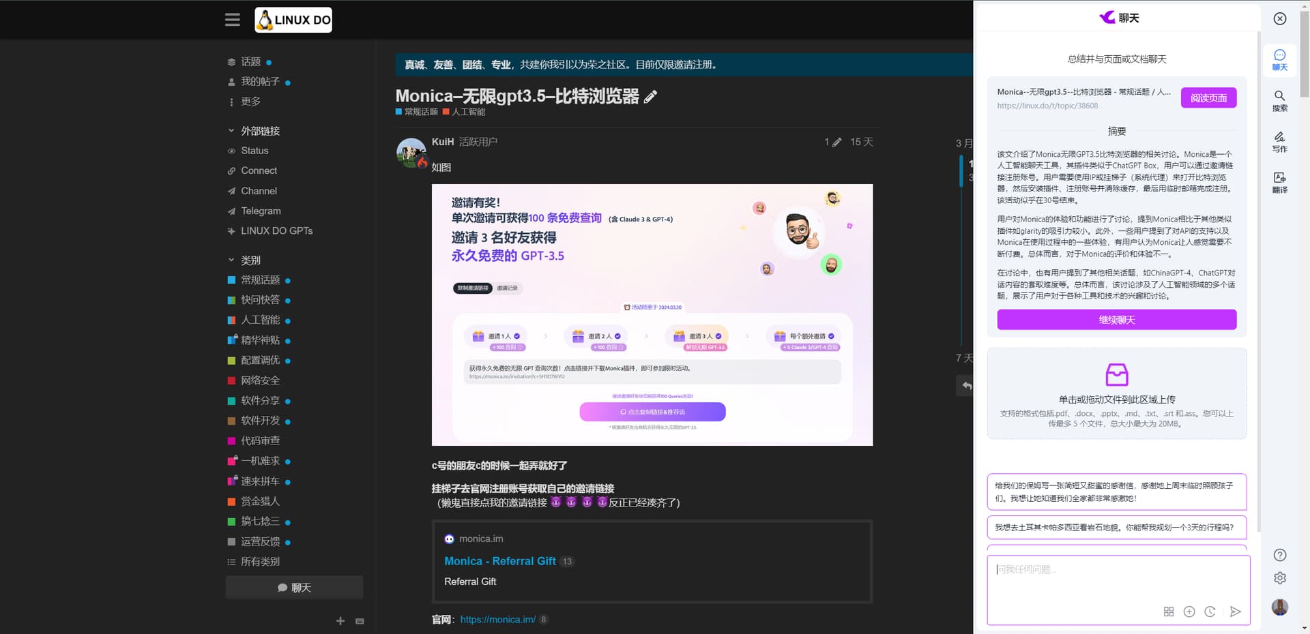This screenshot has width=1310, height=634.
Task: Open 搞七捻三 category
Action: coord(259,522)
